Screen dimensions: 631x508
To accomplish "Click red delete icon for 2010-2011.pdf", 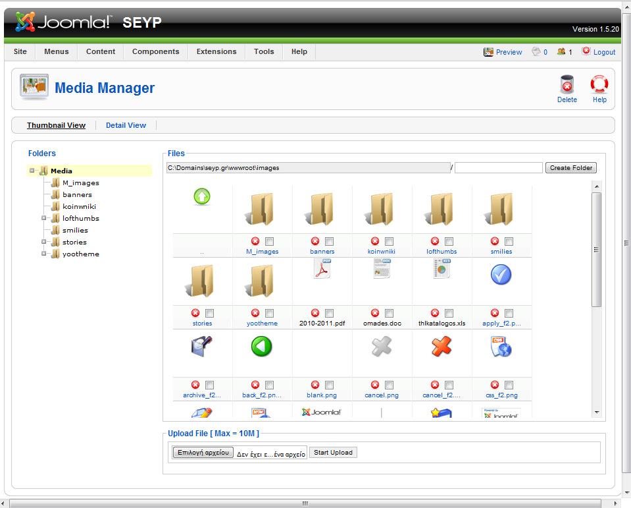I will [x=315, y=312].
